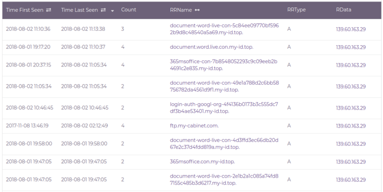Click first seen time 2018-08-01 19:17:20
The image size is (383, 192).
28,47
